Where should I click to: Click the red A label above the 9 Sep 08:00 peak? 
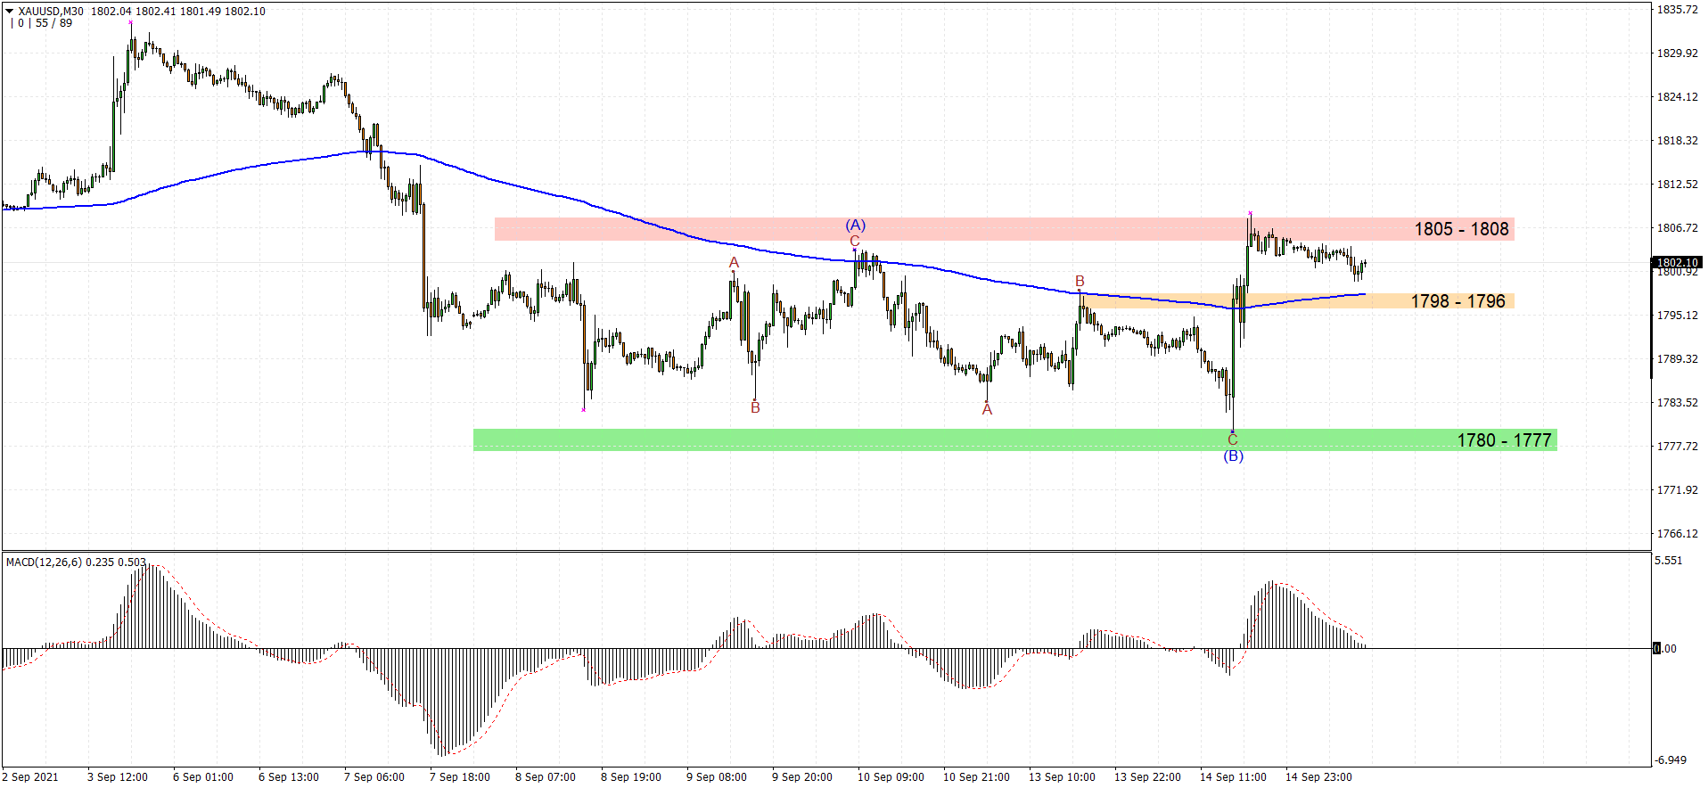[x=734, y=263]
